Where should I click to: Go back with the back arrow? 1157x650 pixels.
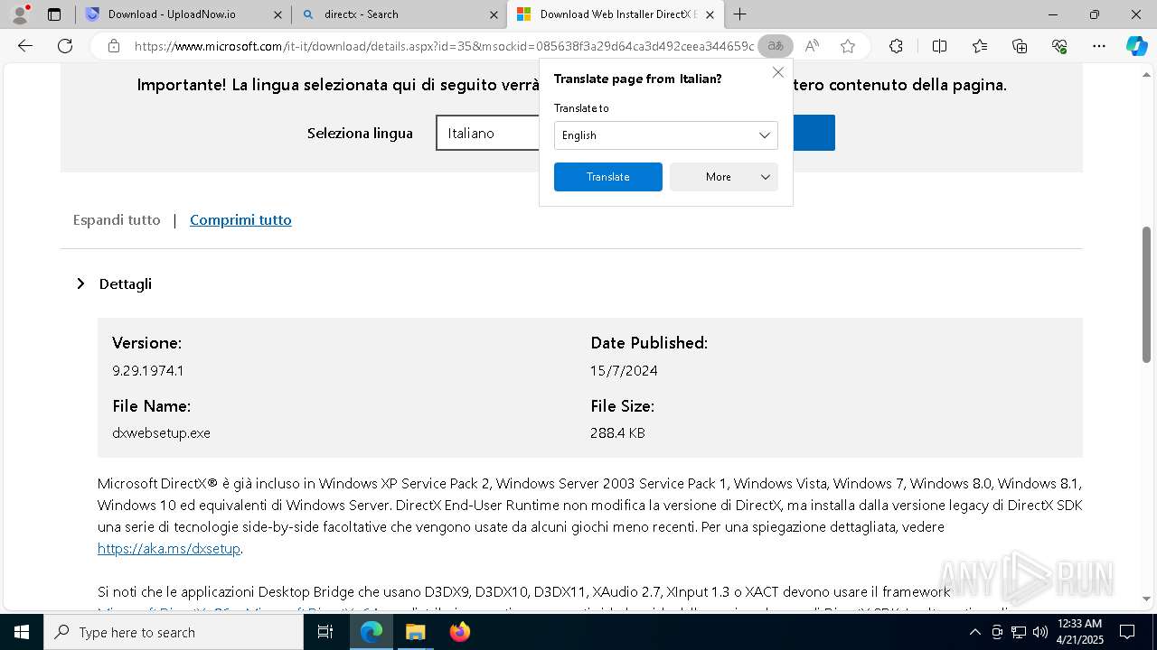[x=25, y=46]
